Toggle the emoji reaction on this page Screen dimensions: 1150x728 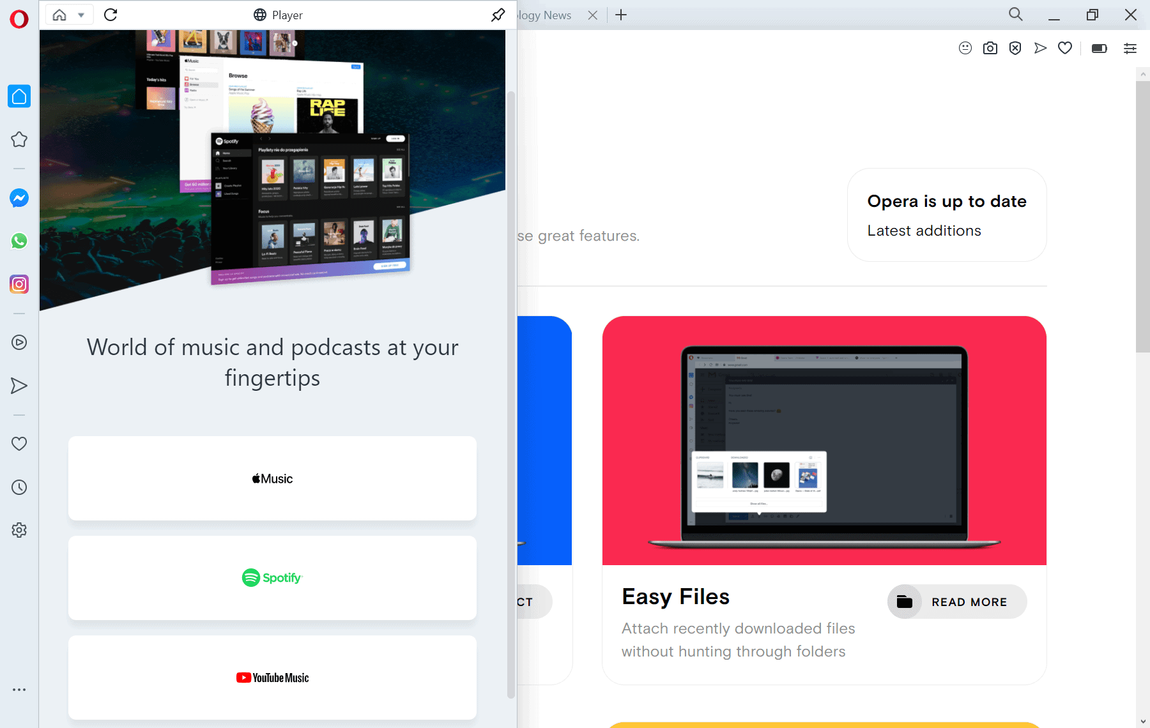click(x=965, y=48)
